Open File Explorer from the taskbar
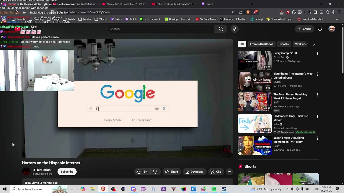Viewport: 344px width, 193px height. [93, 189]
